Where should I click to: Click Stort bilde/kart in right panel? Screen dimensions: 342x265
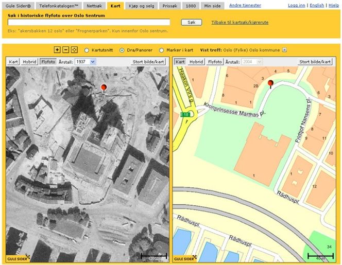click(315, 62)
